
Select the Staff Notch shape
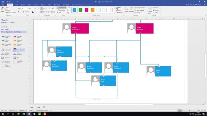(6, 50)
